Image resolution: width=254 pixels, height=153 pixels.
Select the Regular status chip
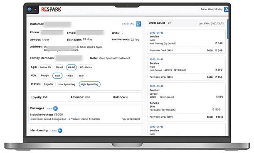(x=49, y=84)
